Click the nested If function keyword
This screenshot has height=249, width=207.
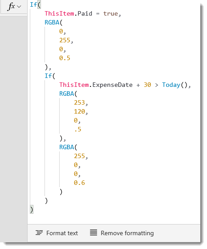48,76
